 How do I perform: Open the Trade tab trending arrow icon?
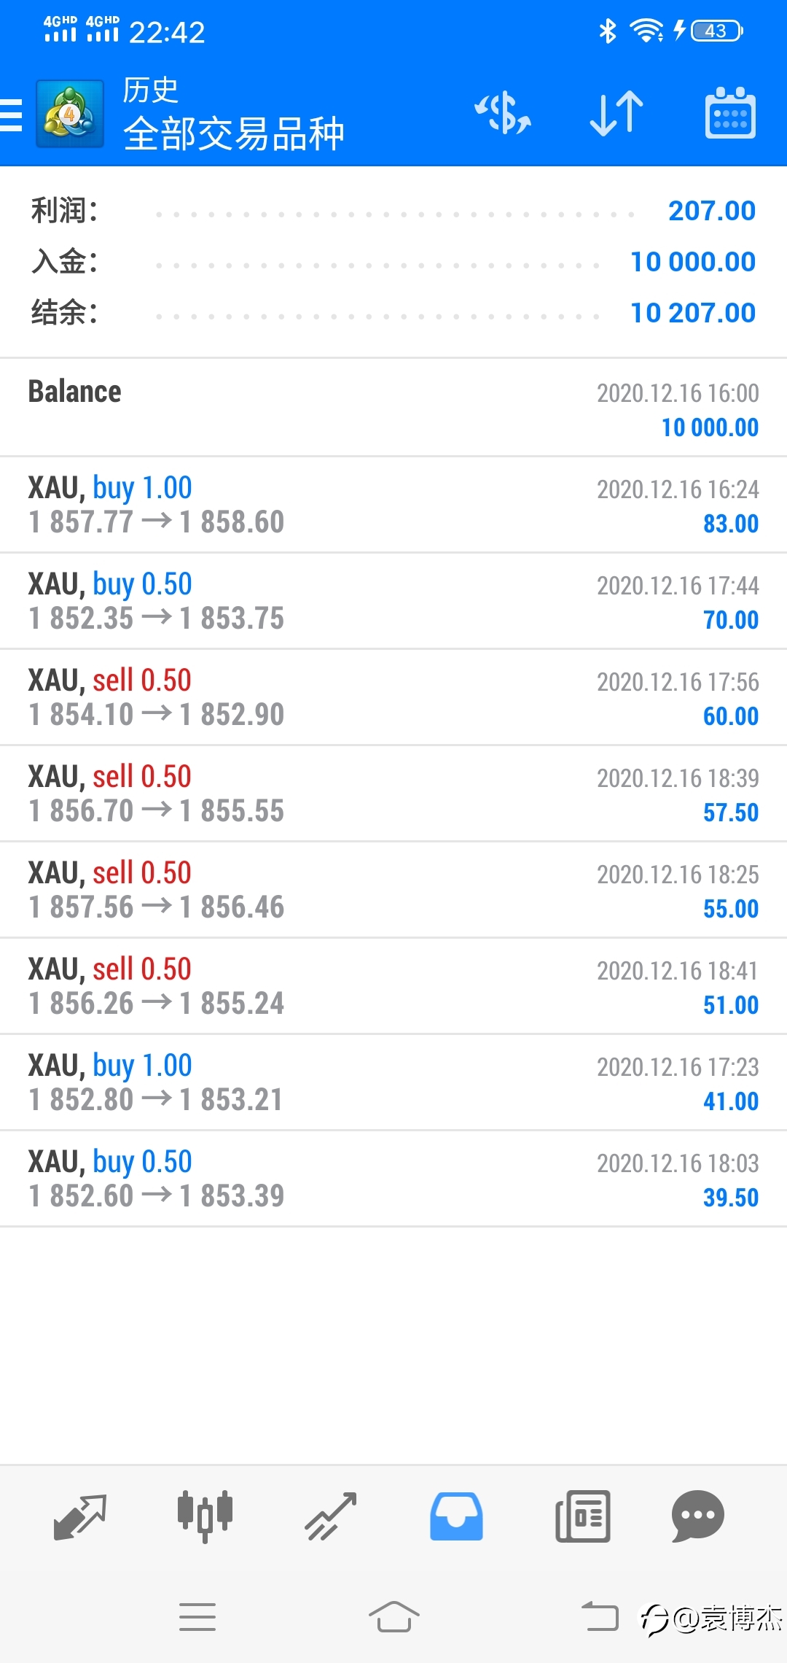coord(331,1516)
